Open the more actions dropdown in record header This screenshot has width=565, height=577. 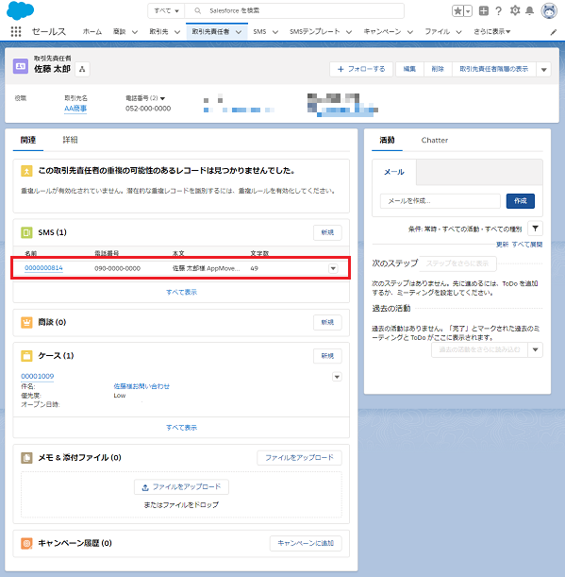(x=543, y=69)
